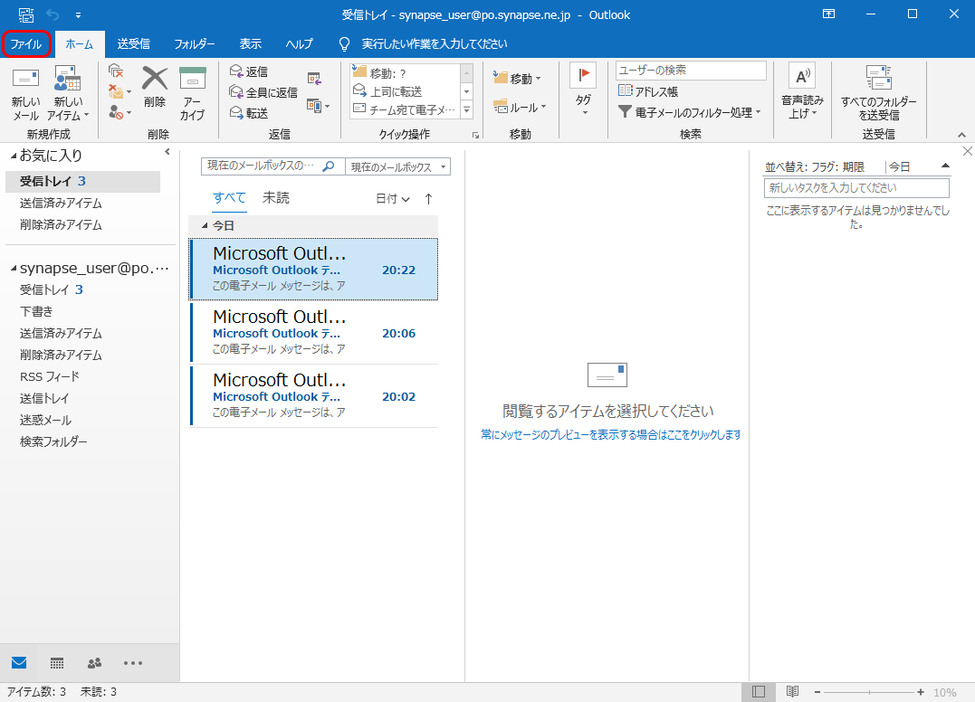975x702 pixels.
Task: Click the quick steps gallery down arrow
Action: click(467, 91)
